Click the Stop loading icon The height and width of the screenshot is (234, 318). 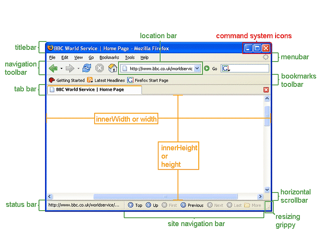99,68
